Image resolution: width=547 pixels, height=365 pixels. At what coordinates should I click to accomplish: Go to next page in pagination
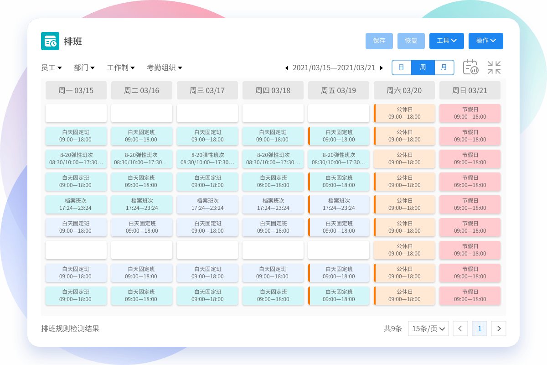tap(499, 328)
